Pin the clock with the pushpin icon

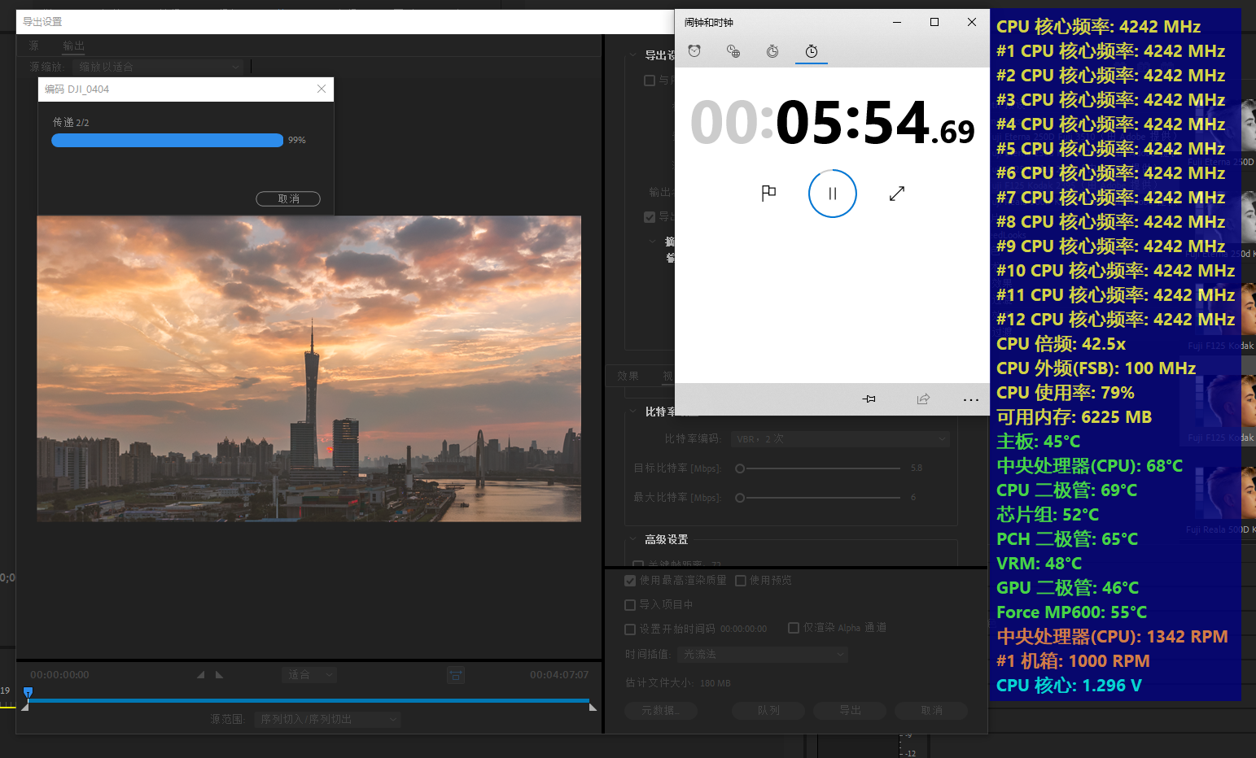point(869,399)
